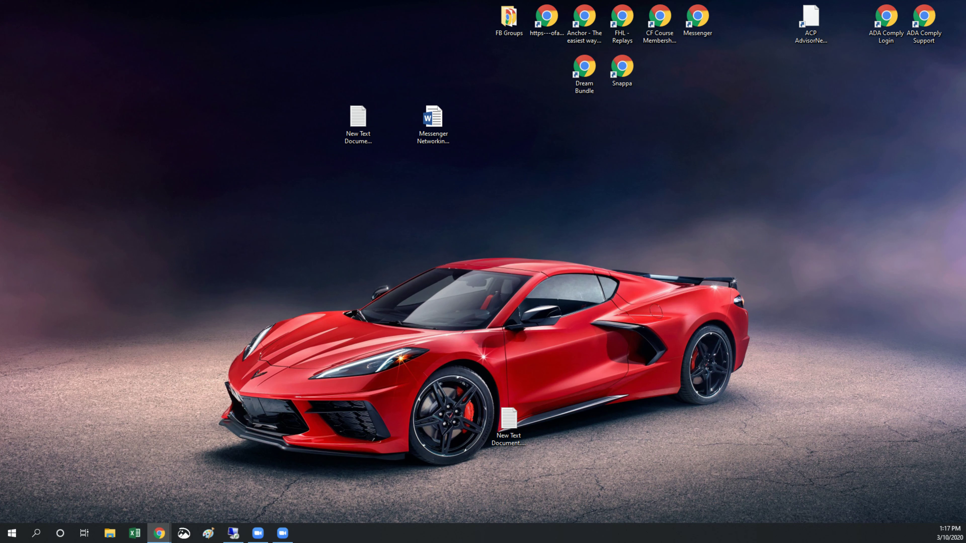The image size is (966, 543).
Task: Open Remote Desktop Connection on taskbar
Action: [233, 533]
